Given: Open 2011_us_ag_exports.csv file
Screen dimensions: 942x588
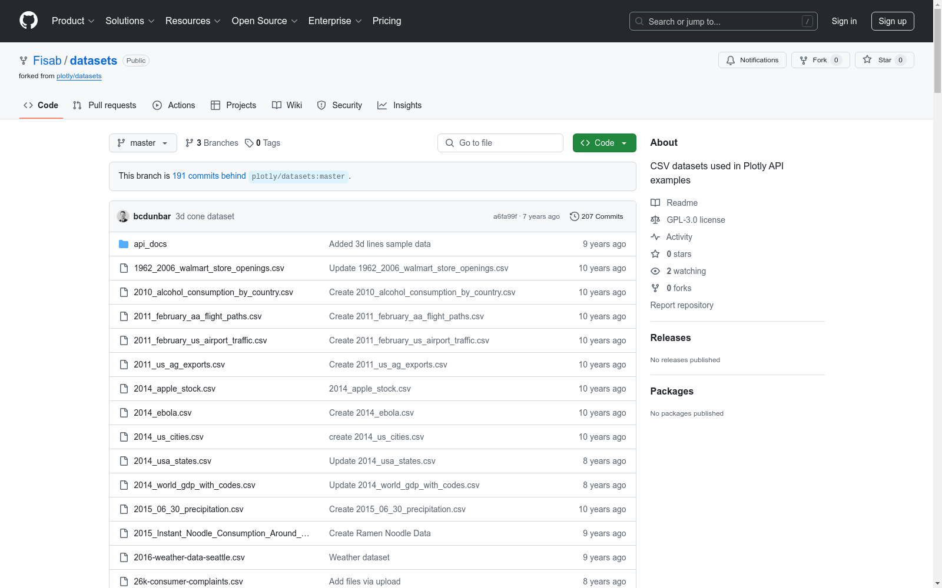Looking at the screenshot, I should pyautogui.click(x=180, y=365).
